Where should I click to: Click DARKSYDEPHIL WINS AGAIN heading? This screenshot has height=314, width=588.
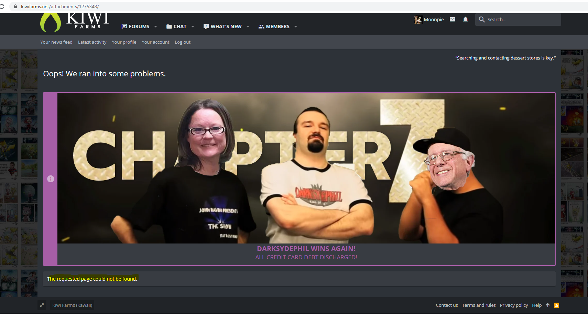pyautogui.click(x=306, y=249)
